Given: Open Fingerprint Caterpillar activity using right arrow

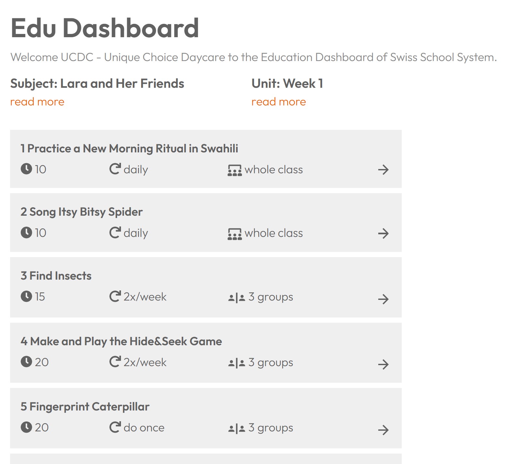Looking at the screenshot, I should (383, 430).
